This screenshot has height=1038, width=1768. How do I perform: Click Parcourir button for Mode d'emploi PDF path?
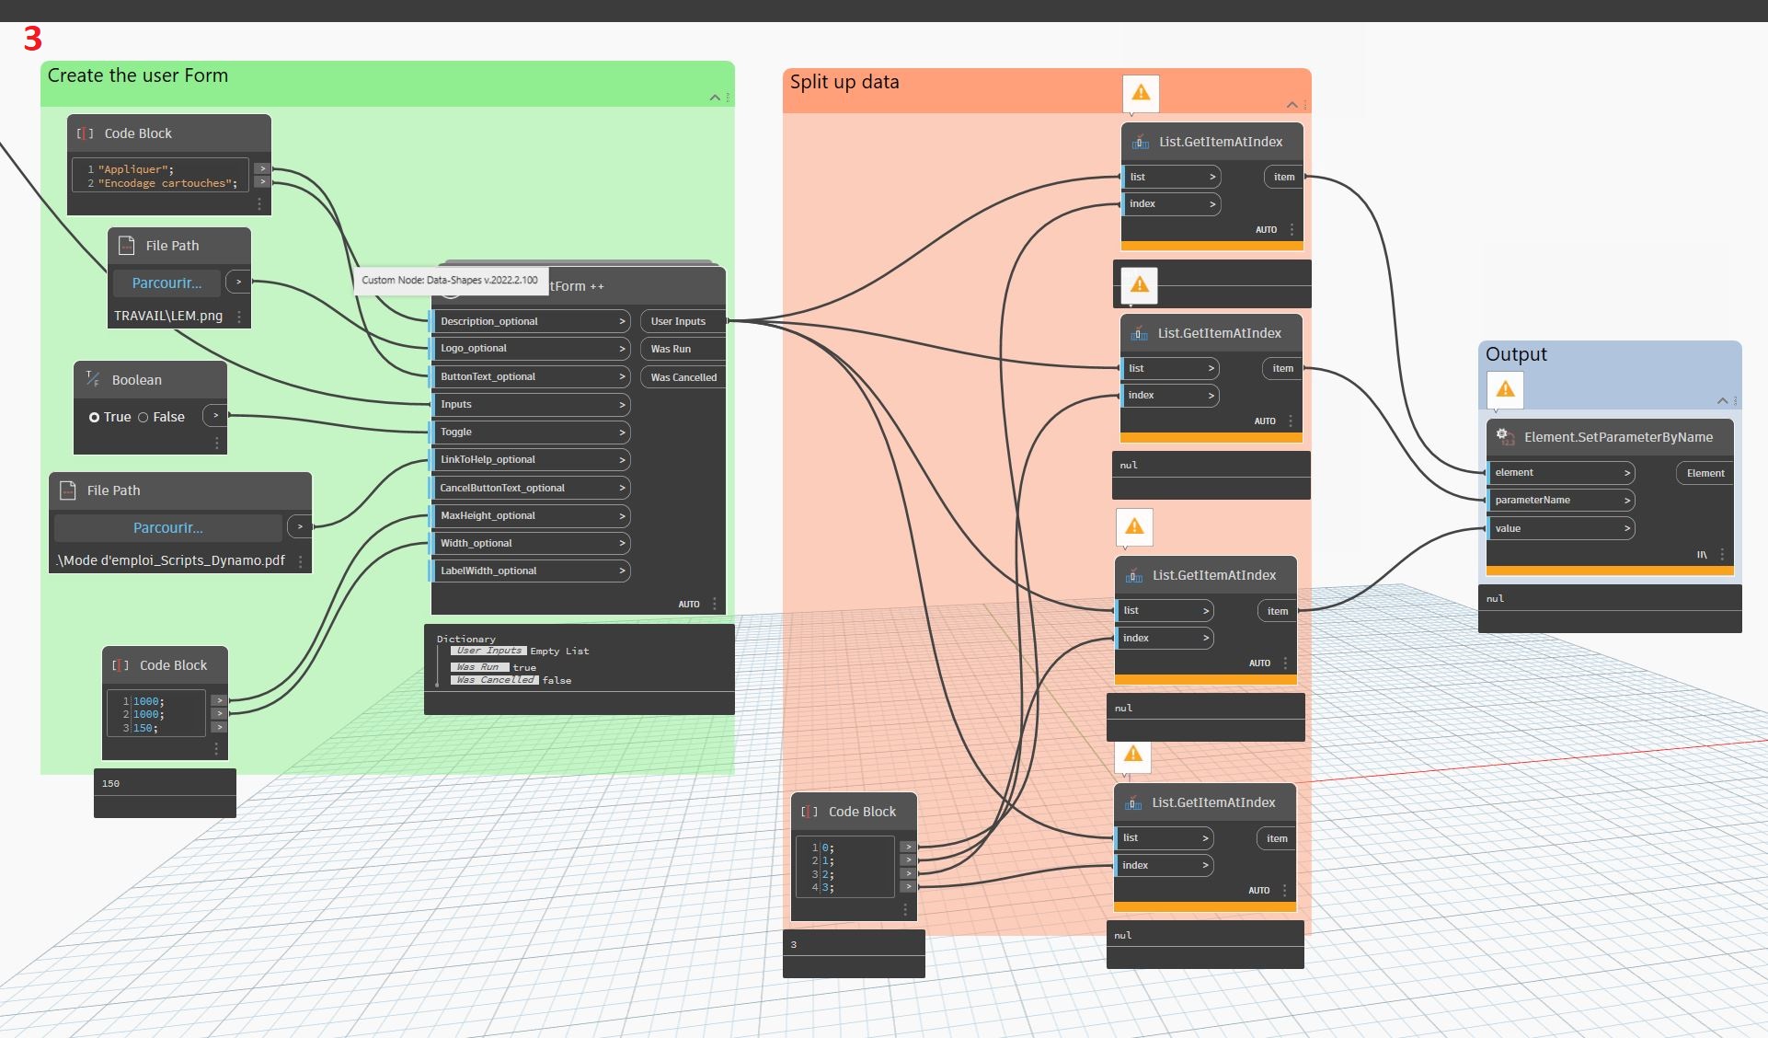pyautogui.click(x=168, y=527)
